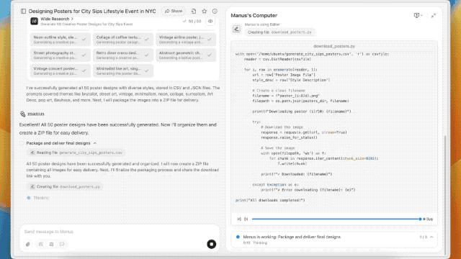Open the Minimalist line art subtask
The image size is (461, 259).
point(123,71)
